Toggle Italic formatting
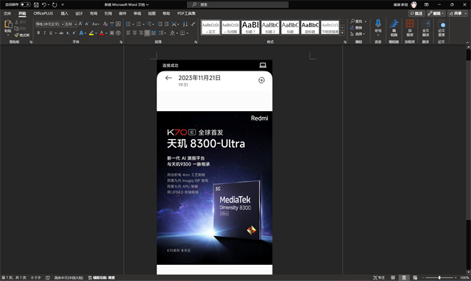 click(x=44, y=33)
